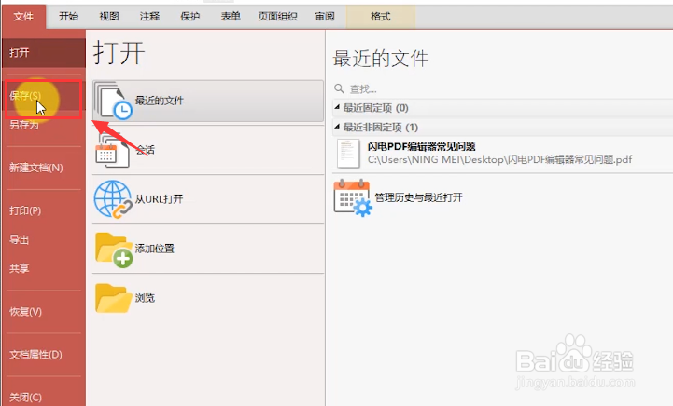Select the 最近的文件 label in the open list
The height and width of the screenshot is (406, 673).
[160, 101]
